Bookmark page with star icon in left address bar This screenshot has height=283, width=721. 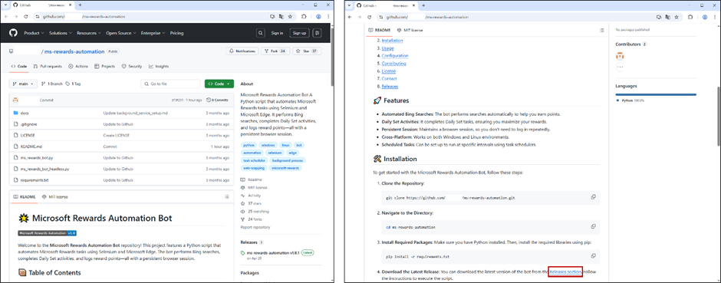click(x=290, y=16)
